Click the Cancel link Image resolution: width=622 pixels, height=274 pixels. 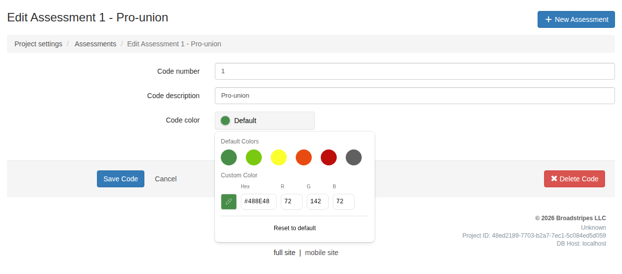(x=166, y=179)
